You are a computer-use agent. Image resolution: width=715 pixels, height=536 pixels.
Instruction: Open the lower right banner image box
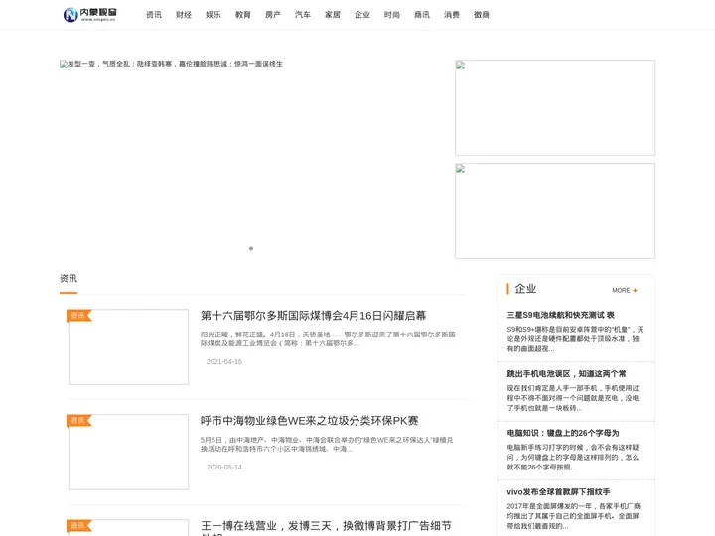point(555,210)
